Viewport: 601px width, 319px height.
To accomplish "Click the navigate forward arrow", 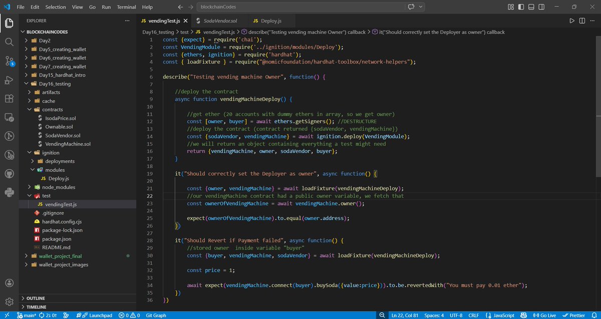I will 190,7.
